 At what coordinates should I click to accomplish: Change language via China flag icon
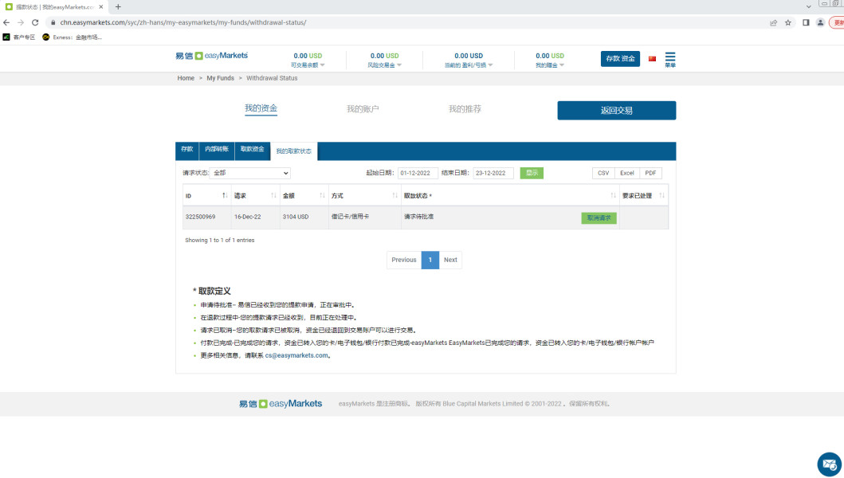(653, 59)
